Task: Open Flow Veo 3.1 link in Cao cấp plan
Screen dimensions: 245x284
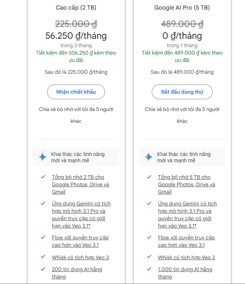Action: (x=80, y=241)
